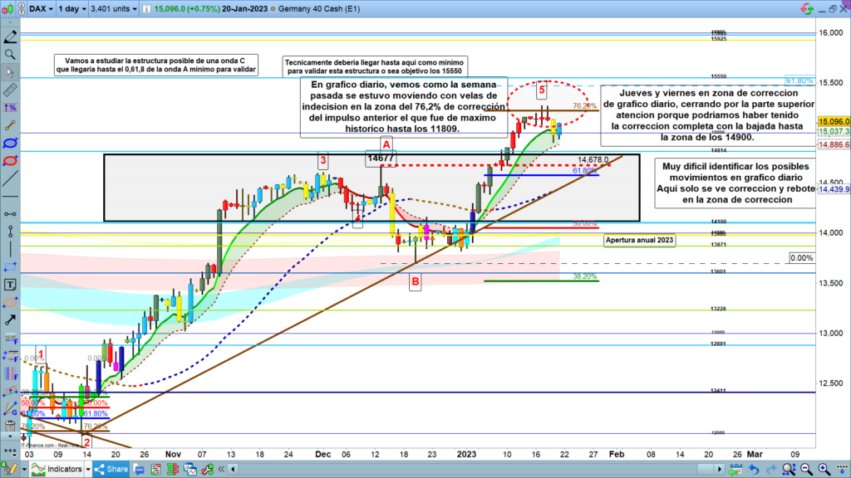Click the Share button
Image resolution: width=851 pixels, height=478 pixels.
click(x=112, y=470)
